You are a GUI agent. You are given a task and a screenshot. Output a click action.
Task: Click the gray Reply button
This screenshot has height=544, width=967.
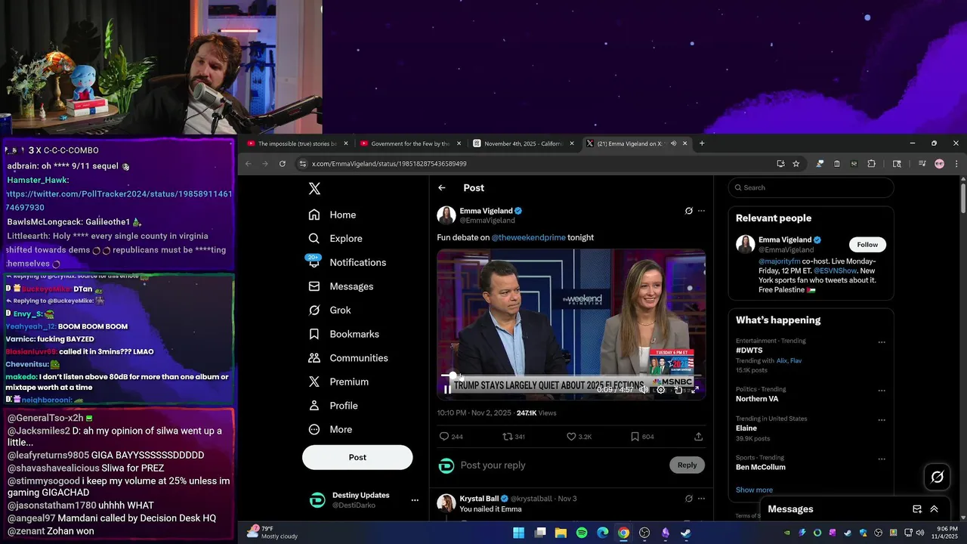pos(687,465)
